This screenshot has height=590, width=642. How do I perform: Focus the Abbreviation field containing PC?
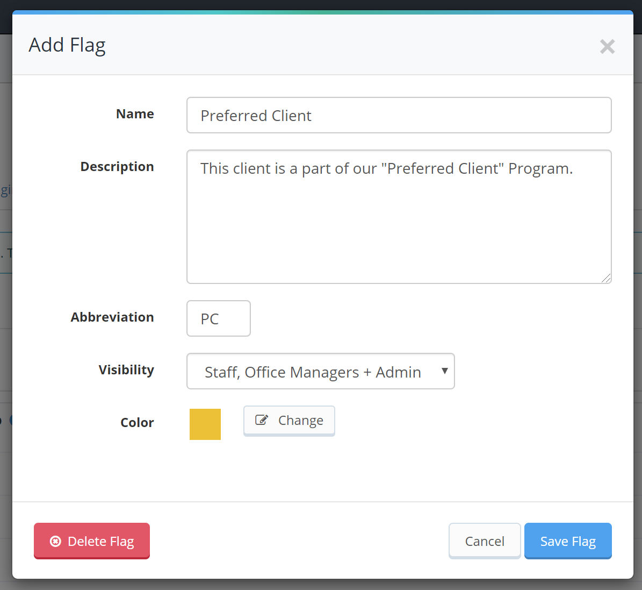pos(218,318)
